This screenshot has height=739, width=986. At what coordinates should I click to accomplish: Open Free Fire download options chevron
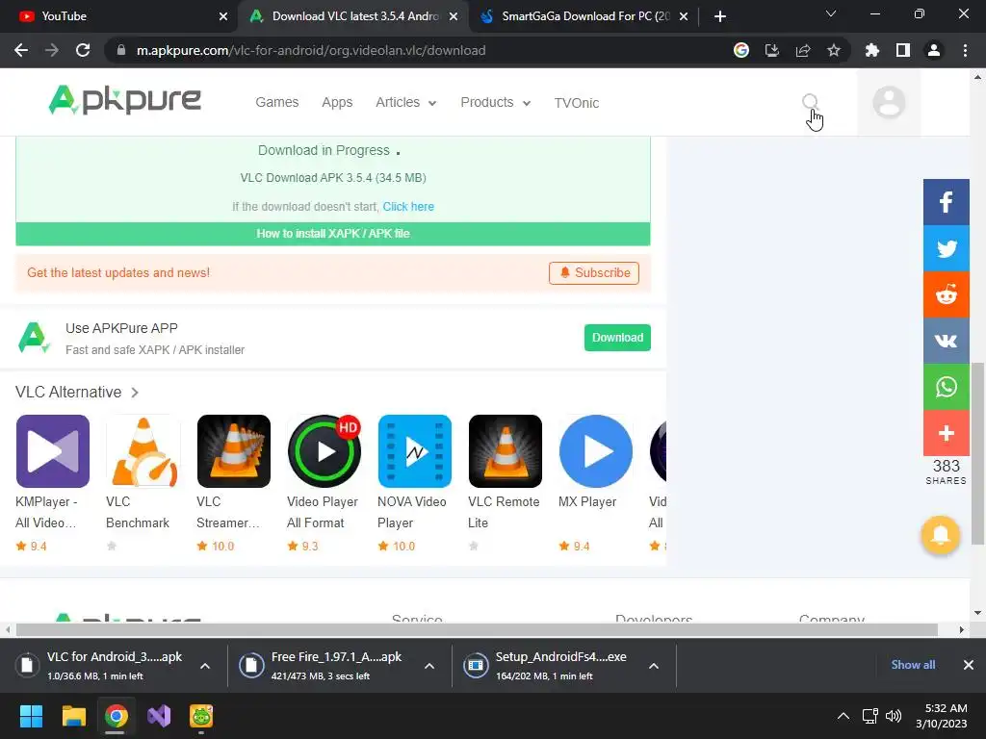pos(429,666)
